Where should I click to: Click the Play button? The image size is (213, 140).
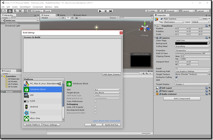tap(100, 11)
